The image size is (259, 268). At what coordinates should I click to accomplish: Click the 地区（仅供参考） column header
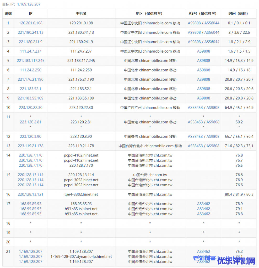click(150, 14)
